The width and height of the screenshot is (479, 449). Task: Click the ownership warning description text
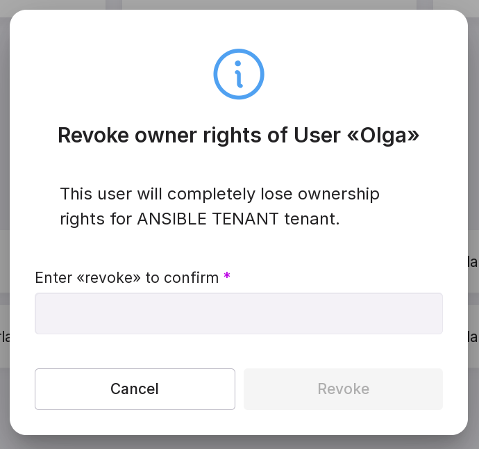point(219,206)
